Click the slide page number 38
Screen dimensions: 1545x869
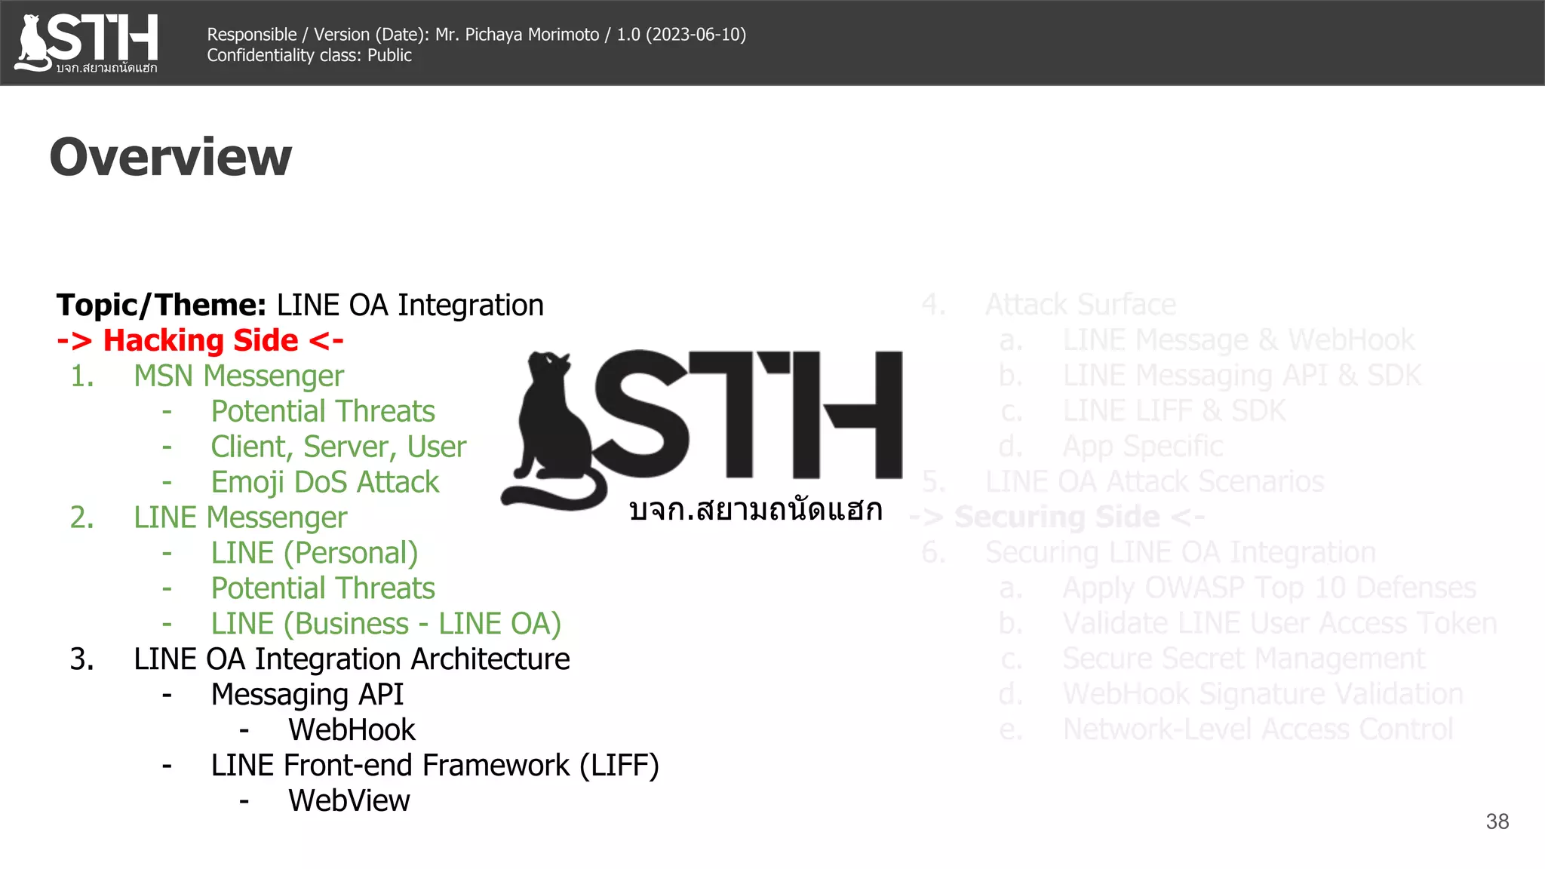tap(1497, 821)
